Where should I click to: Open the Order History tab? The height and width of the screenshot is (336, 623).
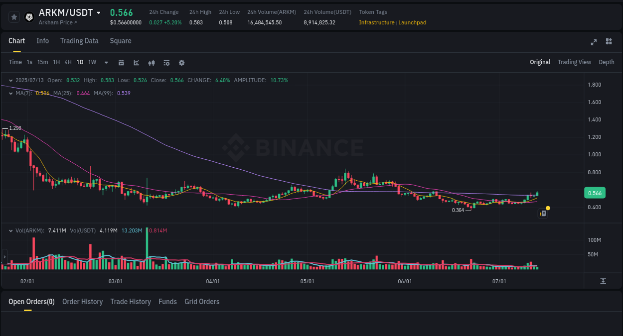pyautogui.click(x=82, y=302)
